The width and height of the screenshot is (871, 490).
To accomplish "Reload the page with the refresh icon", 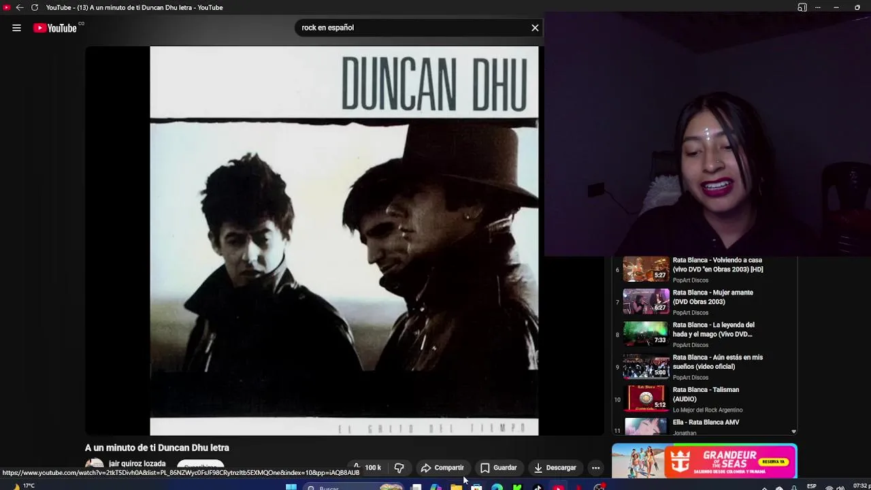I will point(35,7).
